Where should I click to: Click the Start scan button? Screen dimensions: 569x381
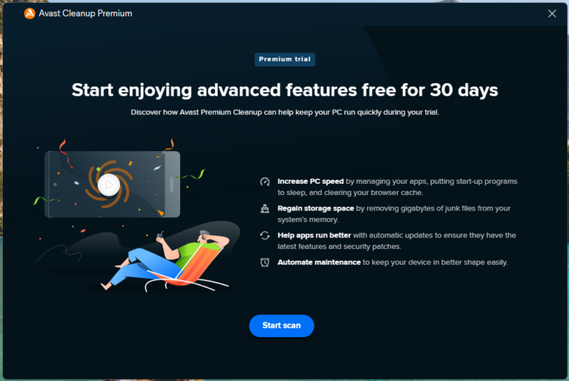[282, 325]
